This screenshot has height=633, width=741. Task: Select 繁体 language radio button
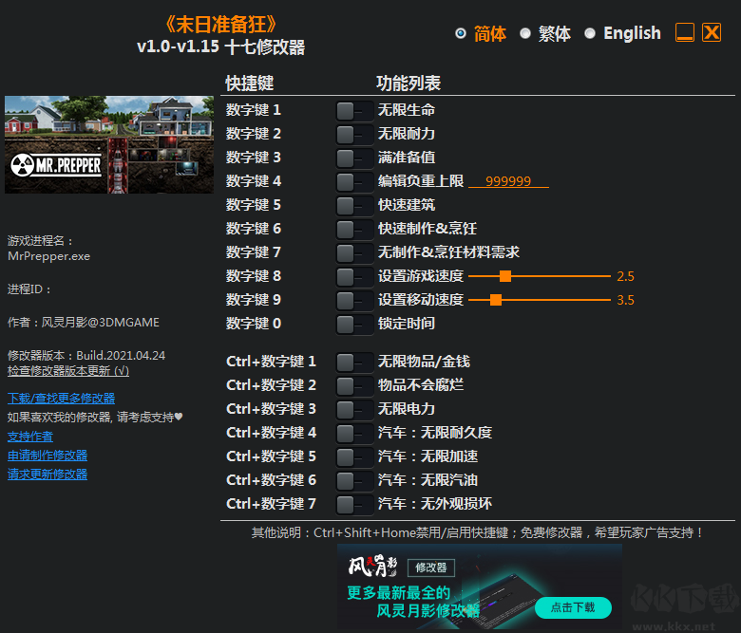pos(525,33)
